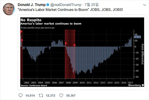Click the retweet arrows icon
The width and height of the screenshot is (149, 100).
41,96
